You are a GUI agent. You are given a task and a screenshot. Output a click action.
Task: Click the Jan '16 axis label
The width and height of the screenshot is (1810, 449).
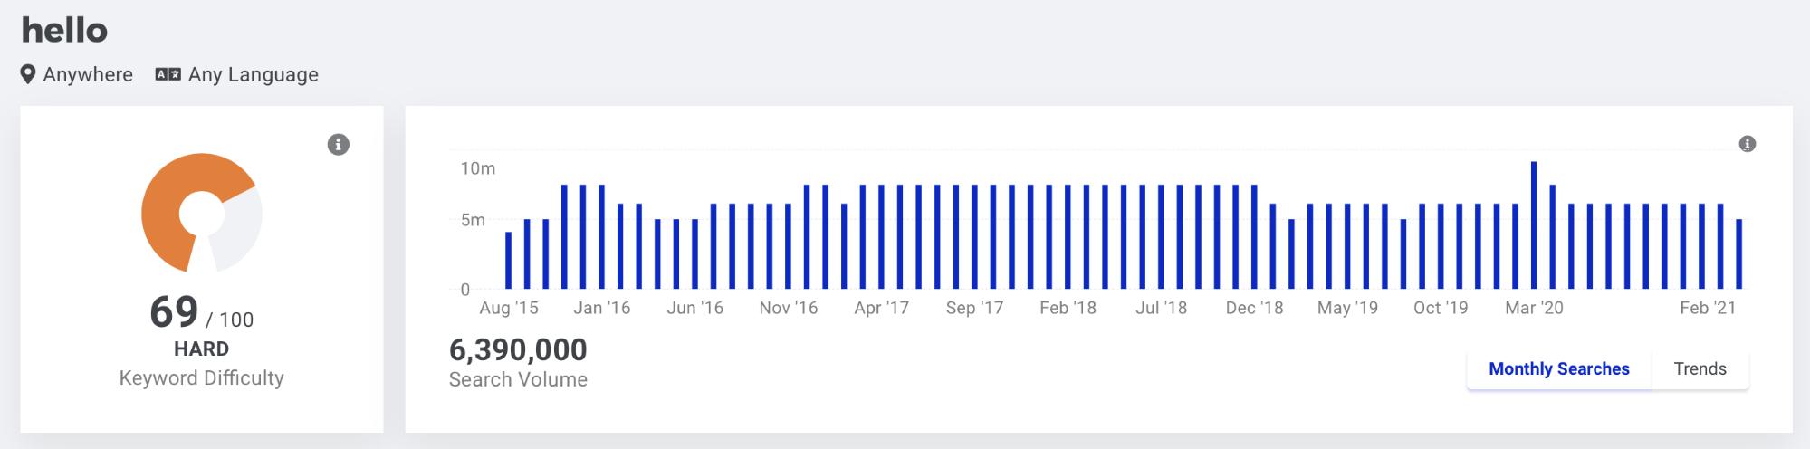click(601, 308)
